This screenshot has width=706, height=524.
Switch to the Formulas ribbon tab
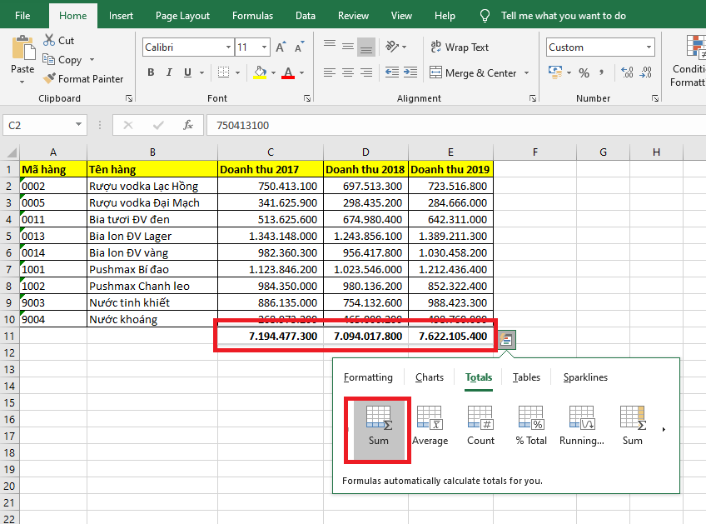coord(252,16)
